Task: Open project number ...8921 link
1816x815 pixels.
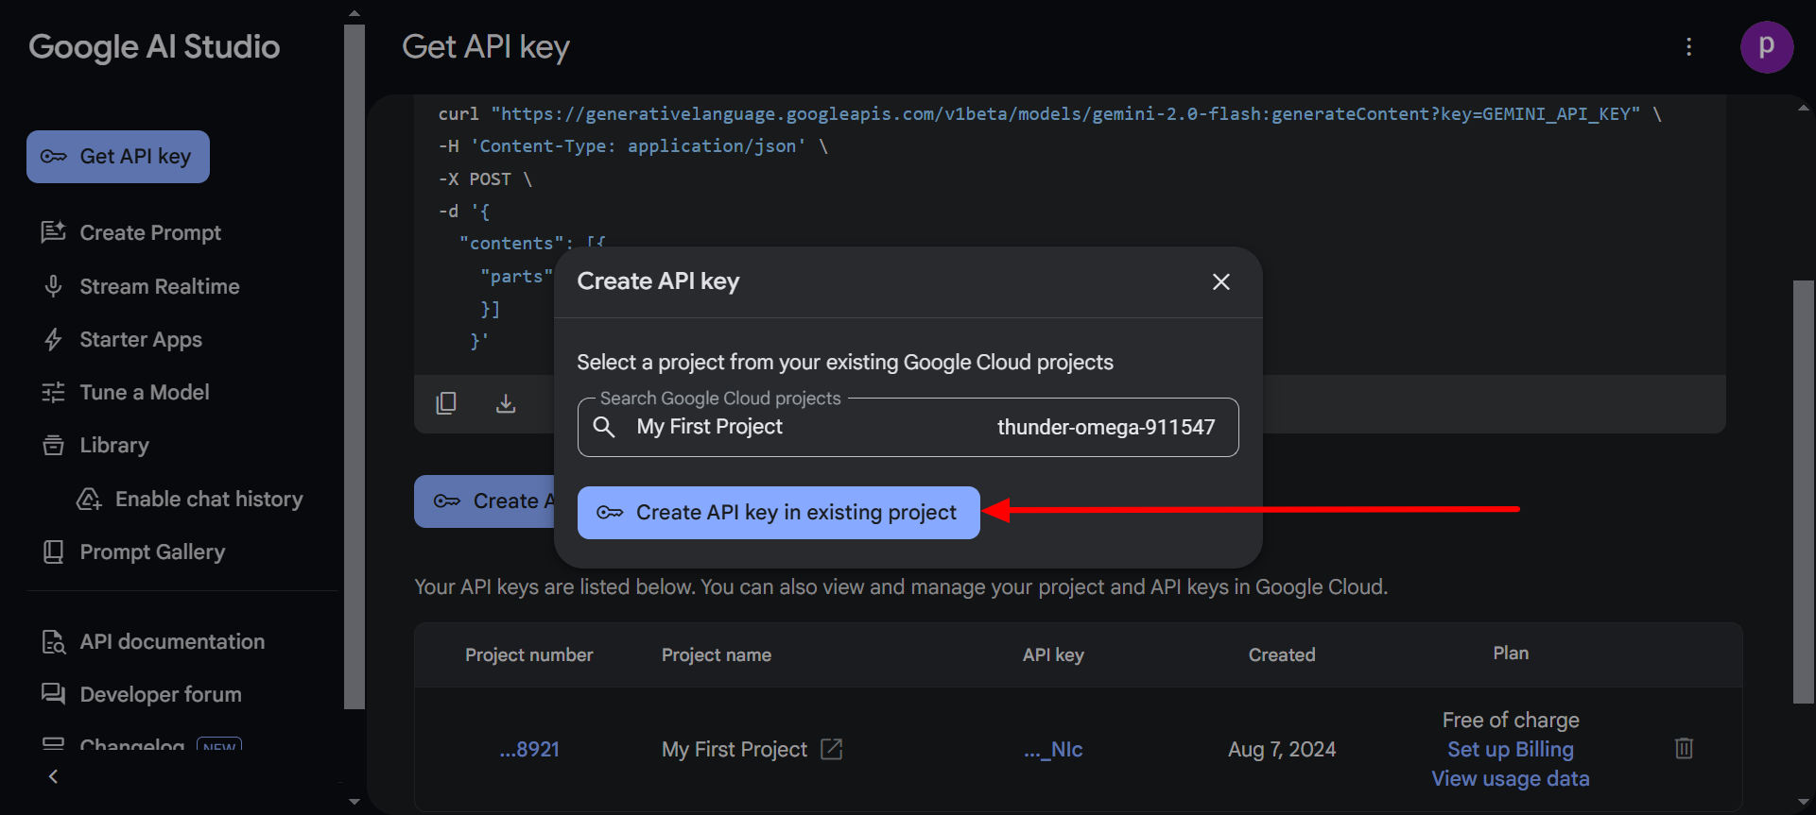Action: [529, 750]
